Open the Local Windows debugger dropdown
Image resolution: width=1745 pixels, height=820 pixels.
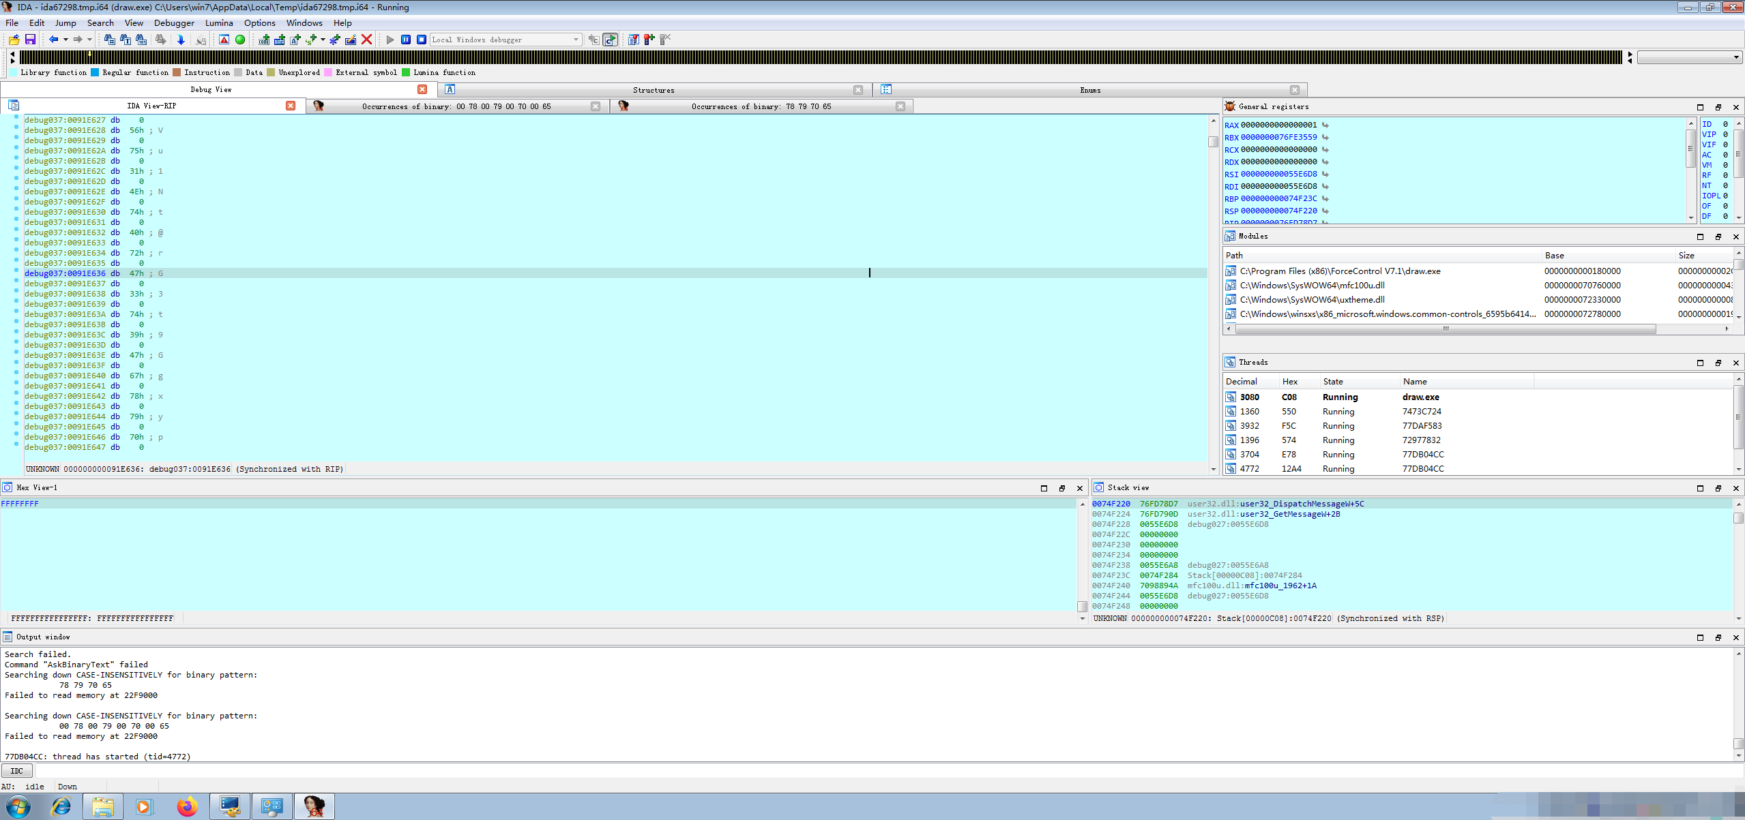(x=506, y=40)
